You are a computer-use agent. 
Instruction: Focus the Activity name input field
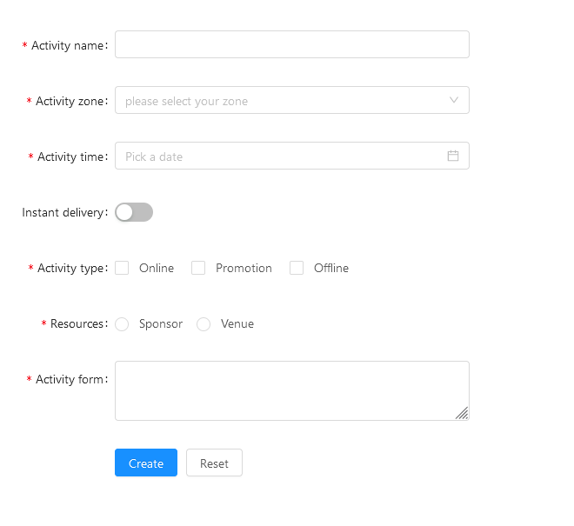tap(292, 44)
